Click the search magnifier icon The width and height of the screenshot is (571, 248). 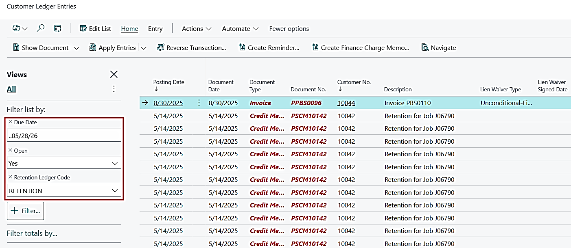click(x=41, y=28)
